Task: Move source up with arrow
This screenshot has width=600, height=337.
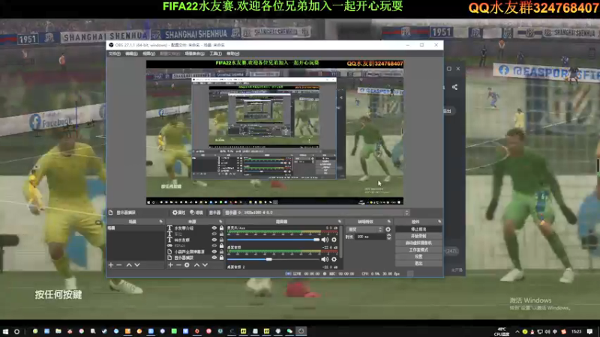Action: pos(196,265)
